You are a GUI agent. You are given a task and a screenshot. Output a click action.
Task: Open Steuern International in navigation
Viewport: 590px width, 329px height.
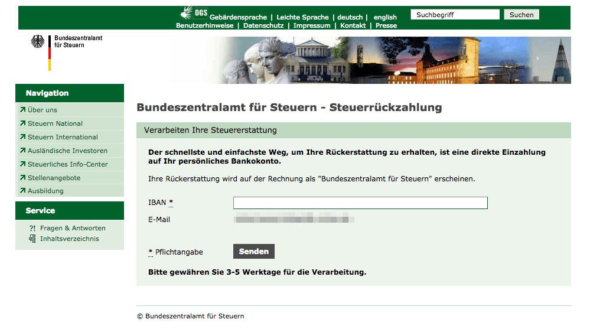pyautogui.click(x=63, y=137)
